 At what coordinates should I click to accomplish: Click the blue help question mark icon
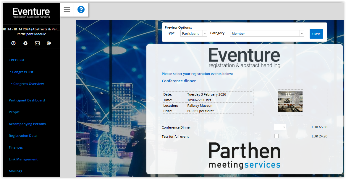point(81,9)
